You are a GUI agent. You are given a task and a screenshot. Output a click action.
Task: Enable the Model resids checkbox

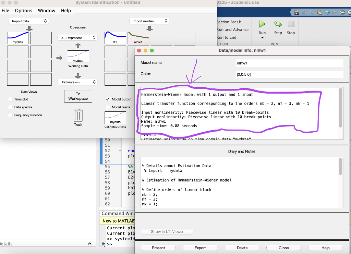click(108, 107)
